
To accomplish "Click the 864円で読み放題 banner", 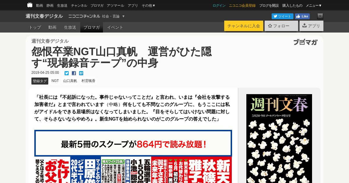I will (x=133, y=143).
